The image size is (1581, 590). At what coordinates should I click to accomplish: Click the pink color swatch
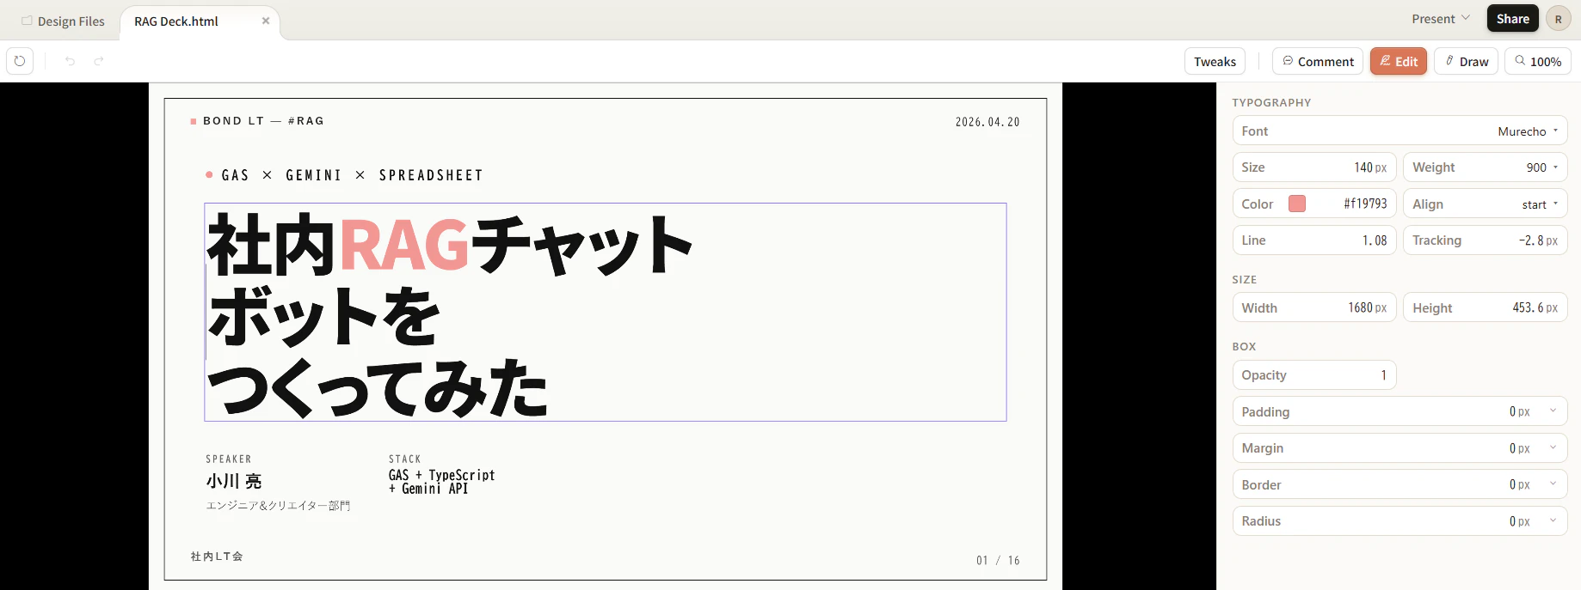(1297, 204)
